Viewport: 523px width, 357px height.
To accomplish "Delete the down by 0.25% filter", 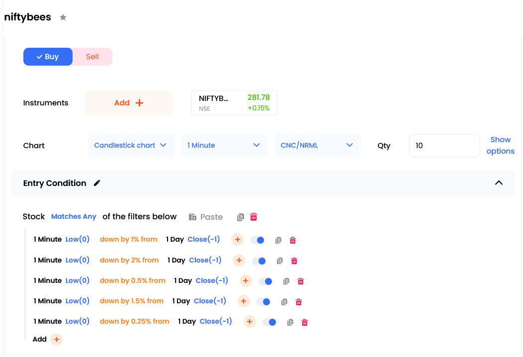I will 305,322.
